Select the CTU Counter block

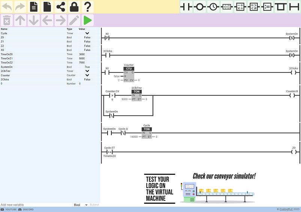click(x=129, y=74)
